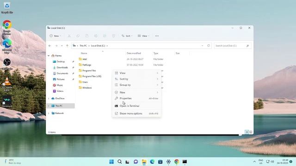Open Microsoft Store from taskbar
296x166 pixels.
(160, 162)
